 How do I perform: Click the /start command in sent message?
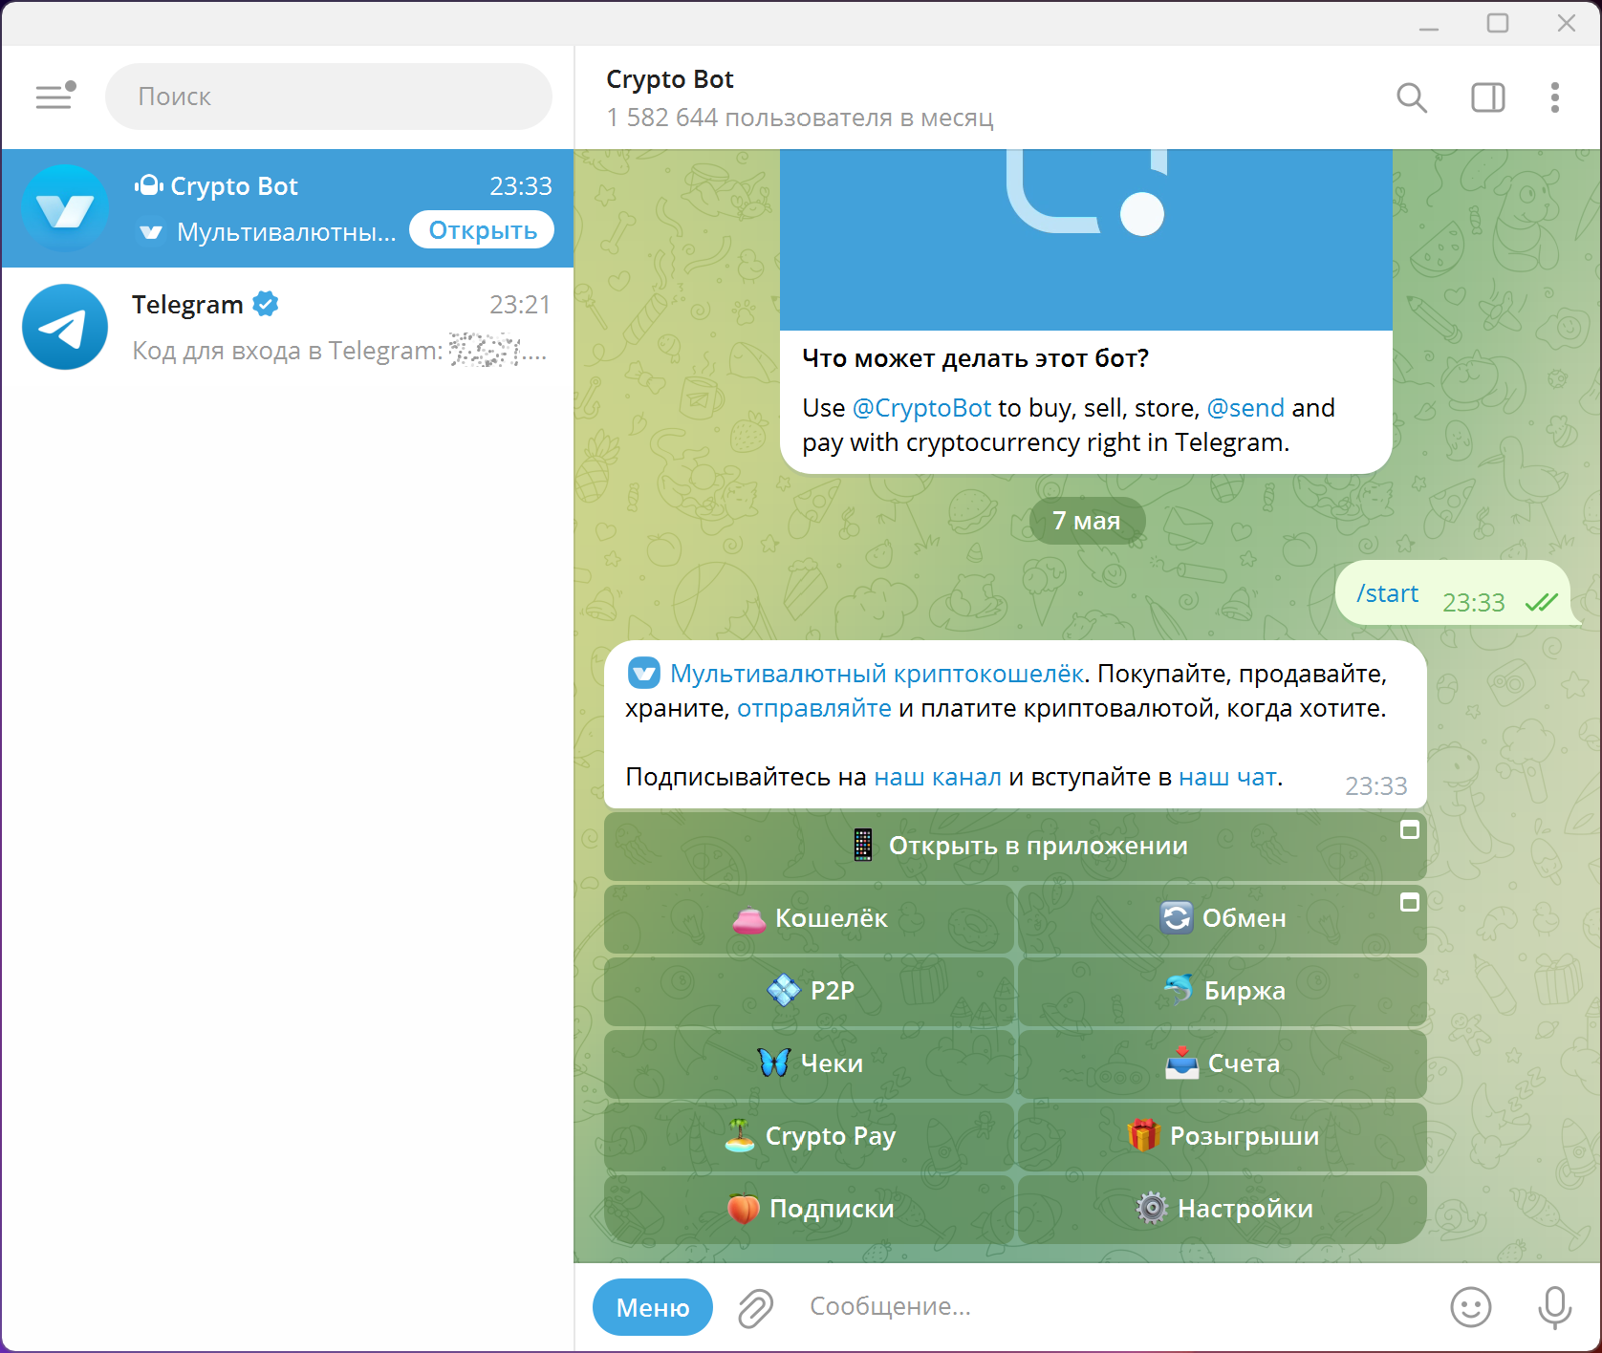point(1387,593)
